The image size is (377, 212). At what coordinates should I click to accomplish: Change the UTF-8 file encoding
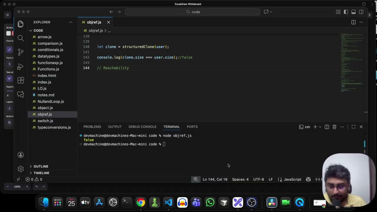[x=259, y=179]
